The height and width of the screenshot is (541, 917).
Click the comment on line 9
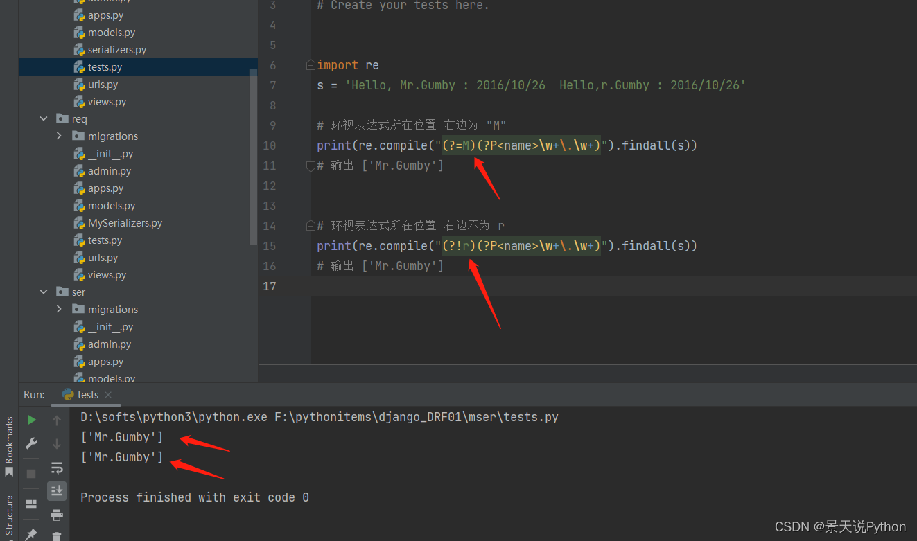412,125
